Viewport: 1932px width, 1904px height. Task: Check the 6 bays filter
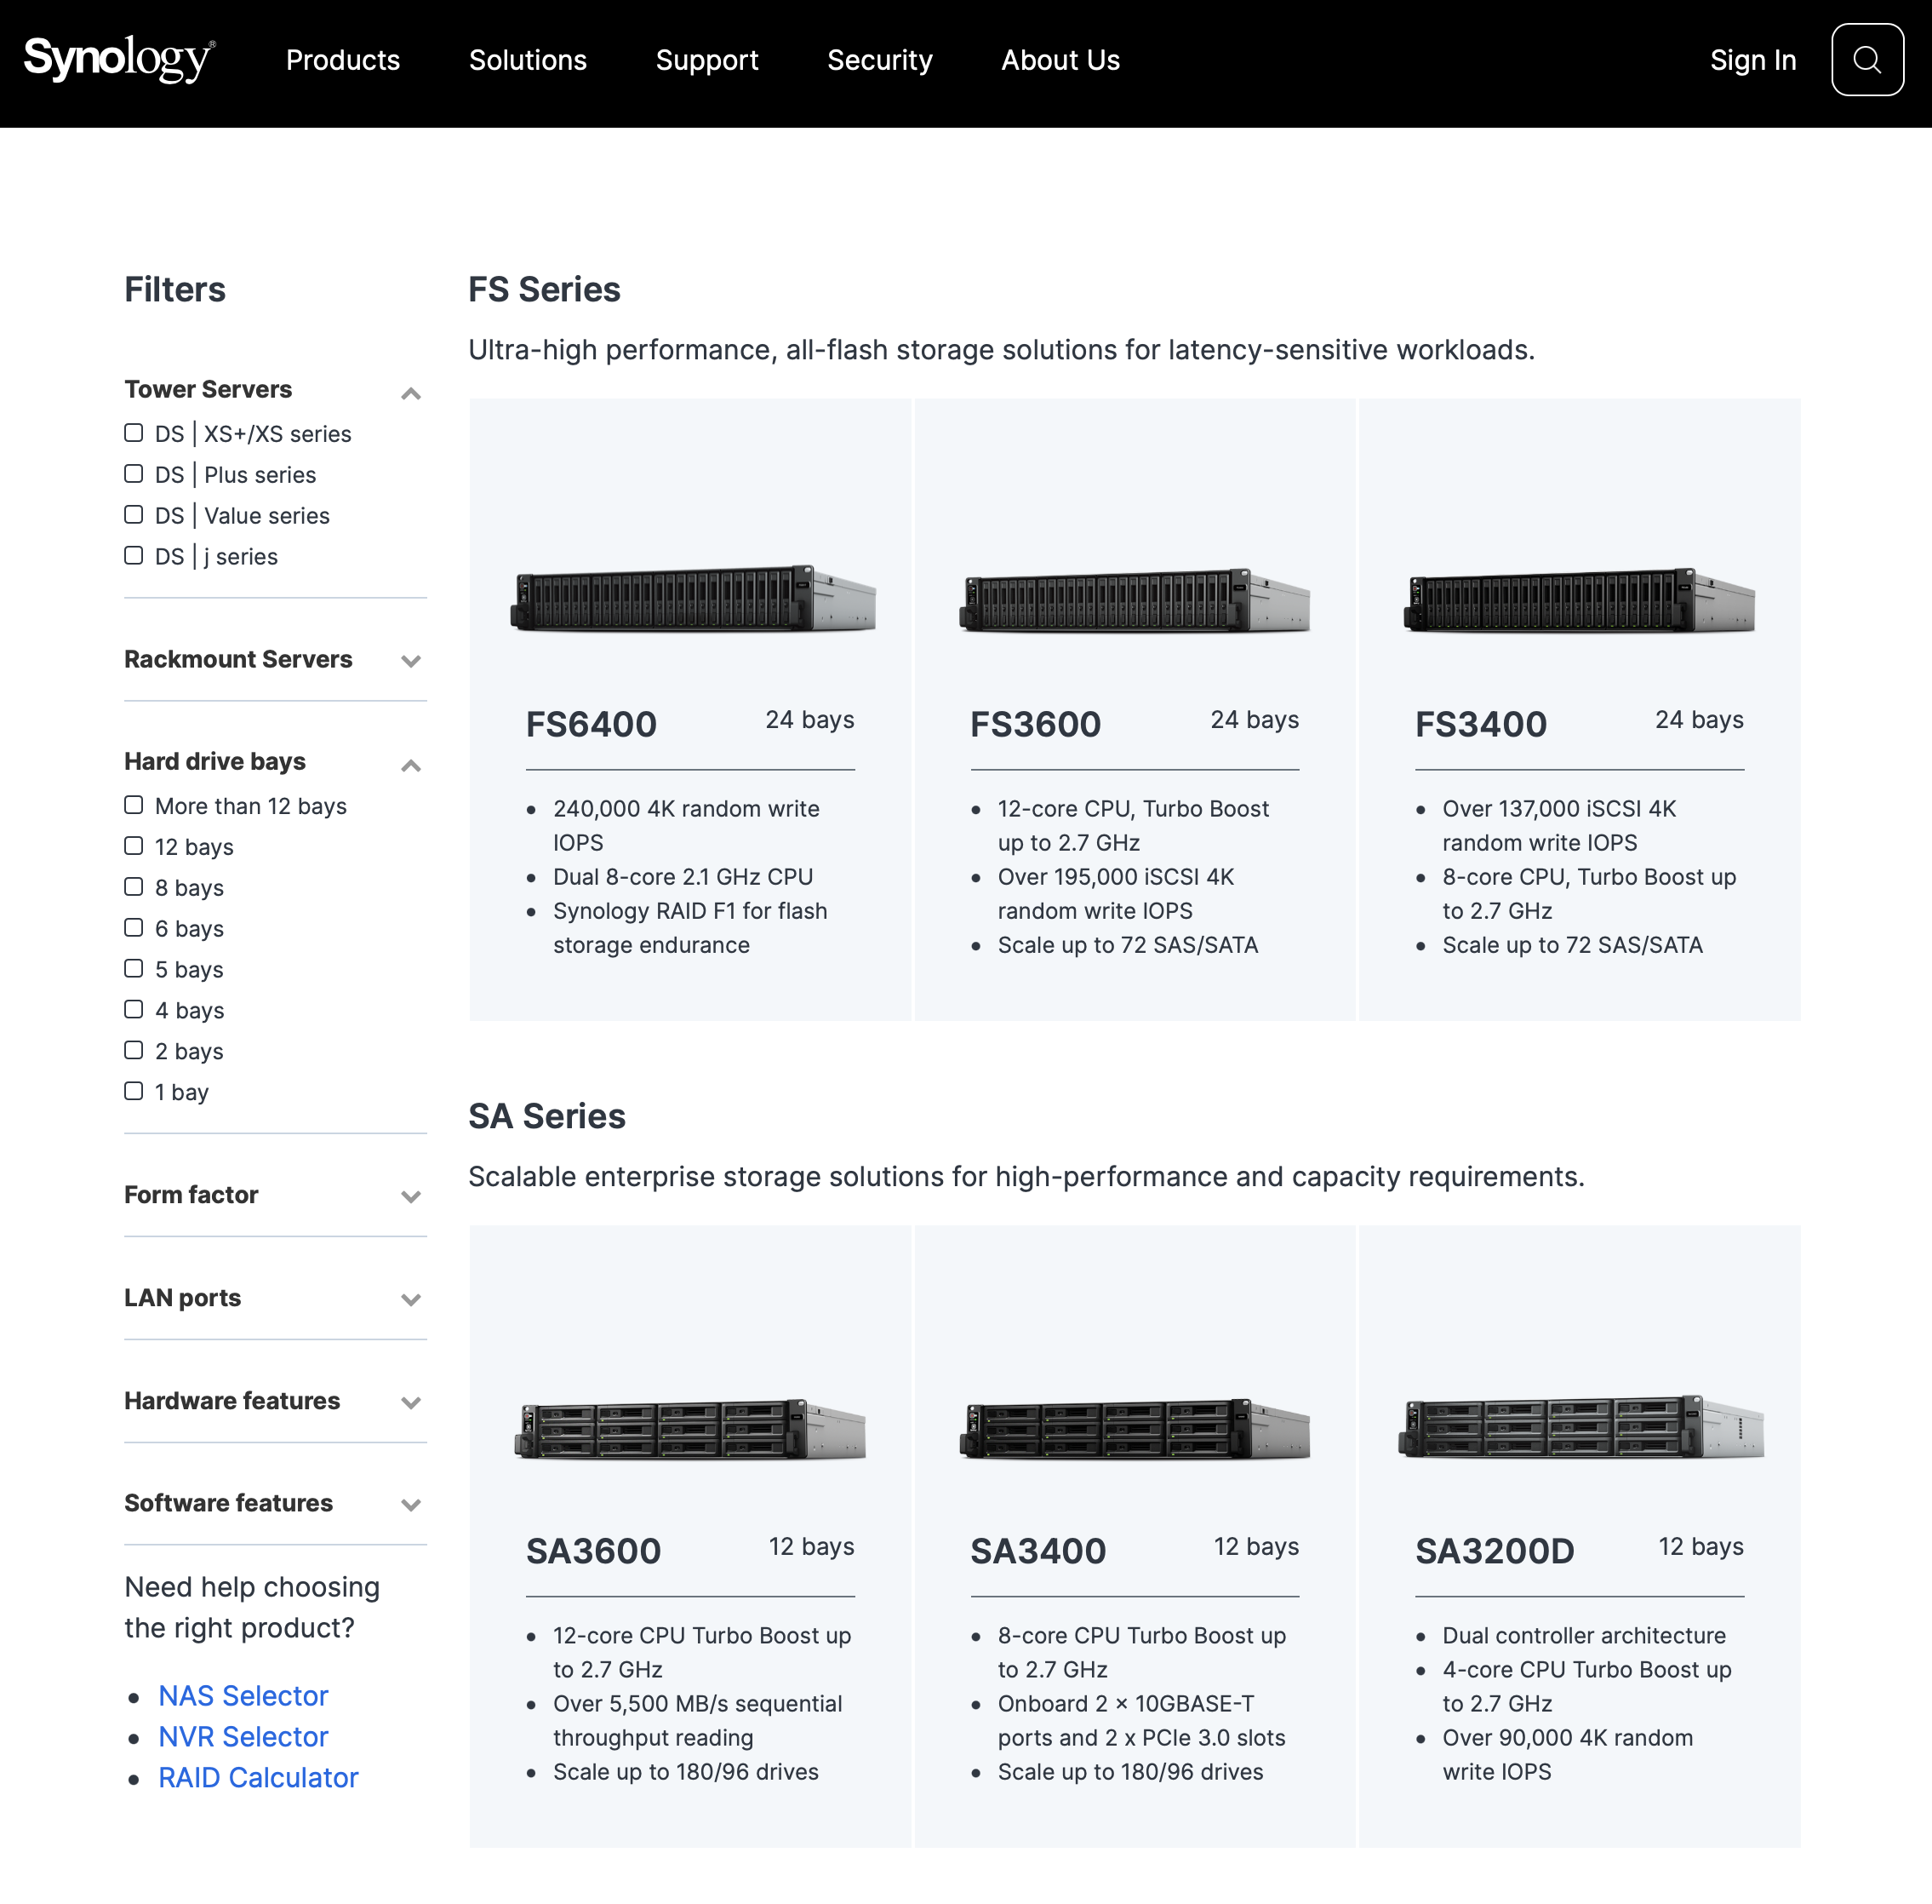(134, 928)
